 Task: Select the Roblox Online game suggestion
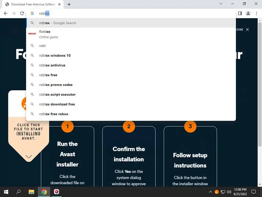tap(131, 34)
